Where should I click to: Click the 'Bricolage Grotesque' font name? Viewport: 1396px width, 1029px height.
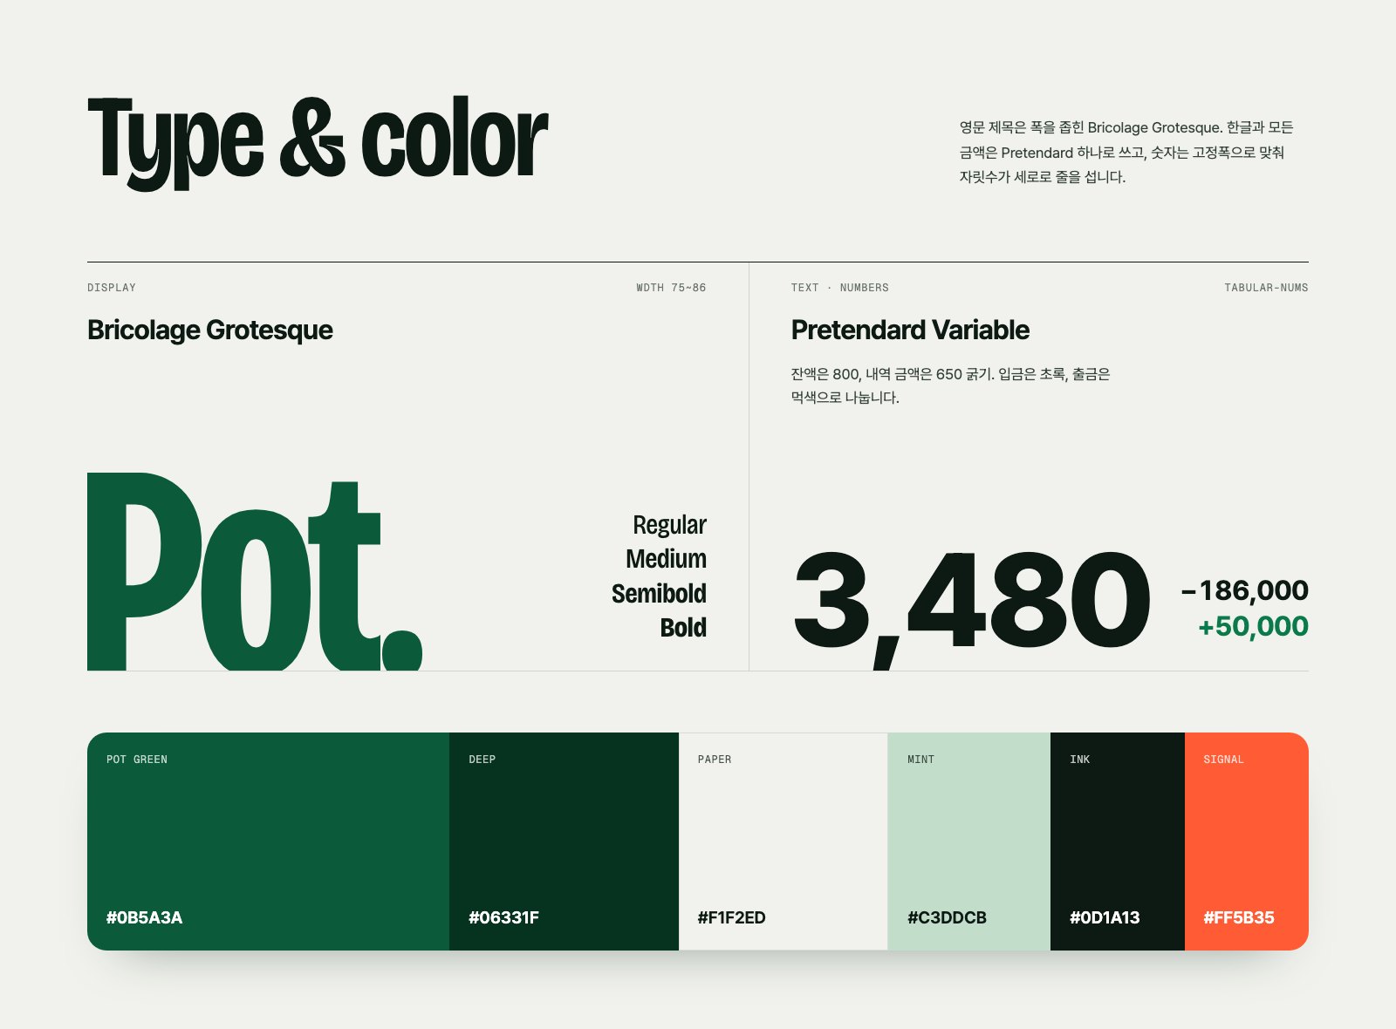(210, 331)
